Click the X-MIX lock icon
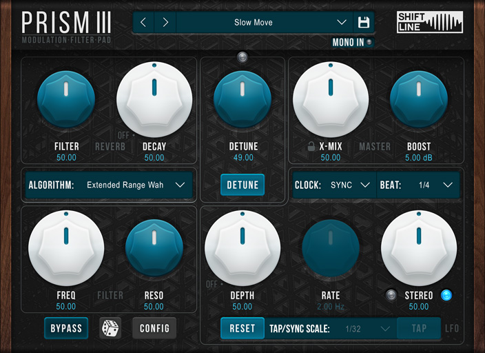Viewport: 485px width, 353px height. (x=311, y=146)
